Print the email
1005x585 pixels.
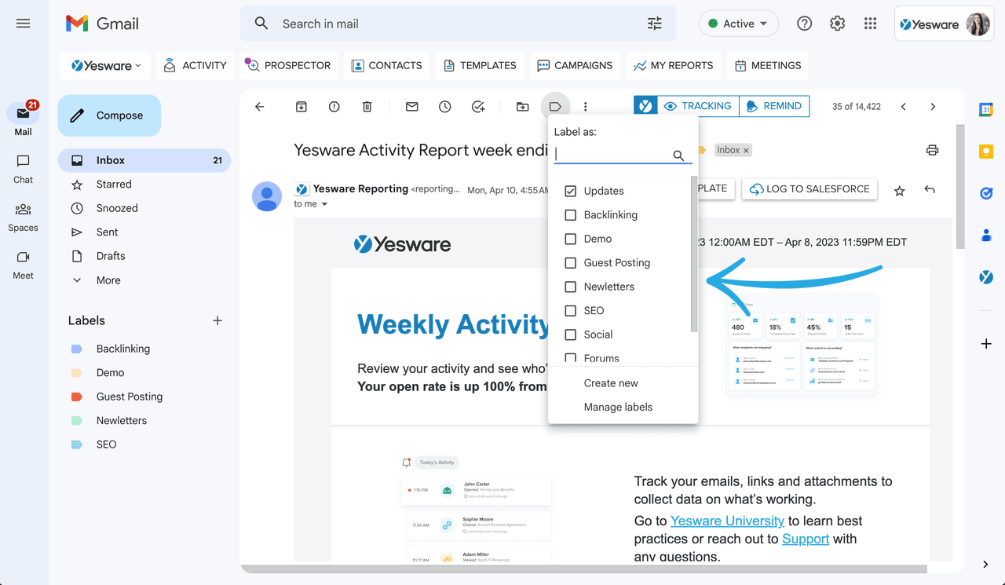pos(932,150)
